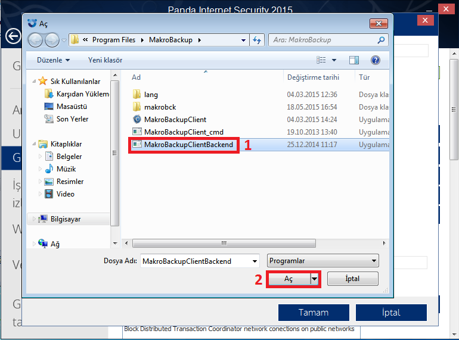
Task: Open the Programlar file type dropdown
Action: coord(323,261)
